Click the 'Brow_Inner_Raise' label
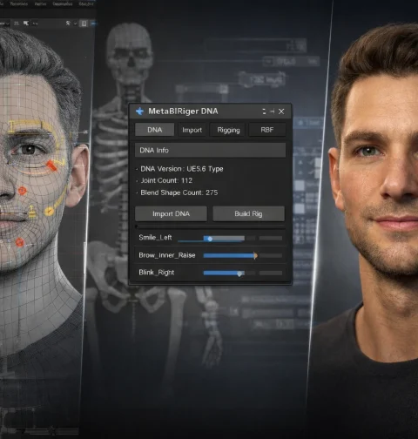The width and height of the screenshot is (418, 439). (x=167, y=255)
